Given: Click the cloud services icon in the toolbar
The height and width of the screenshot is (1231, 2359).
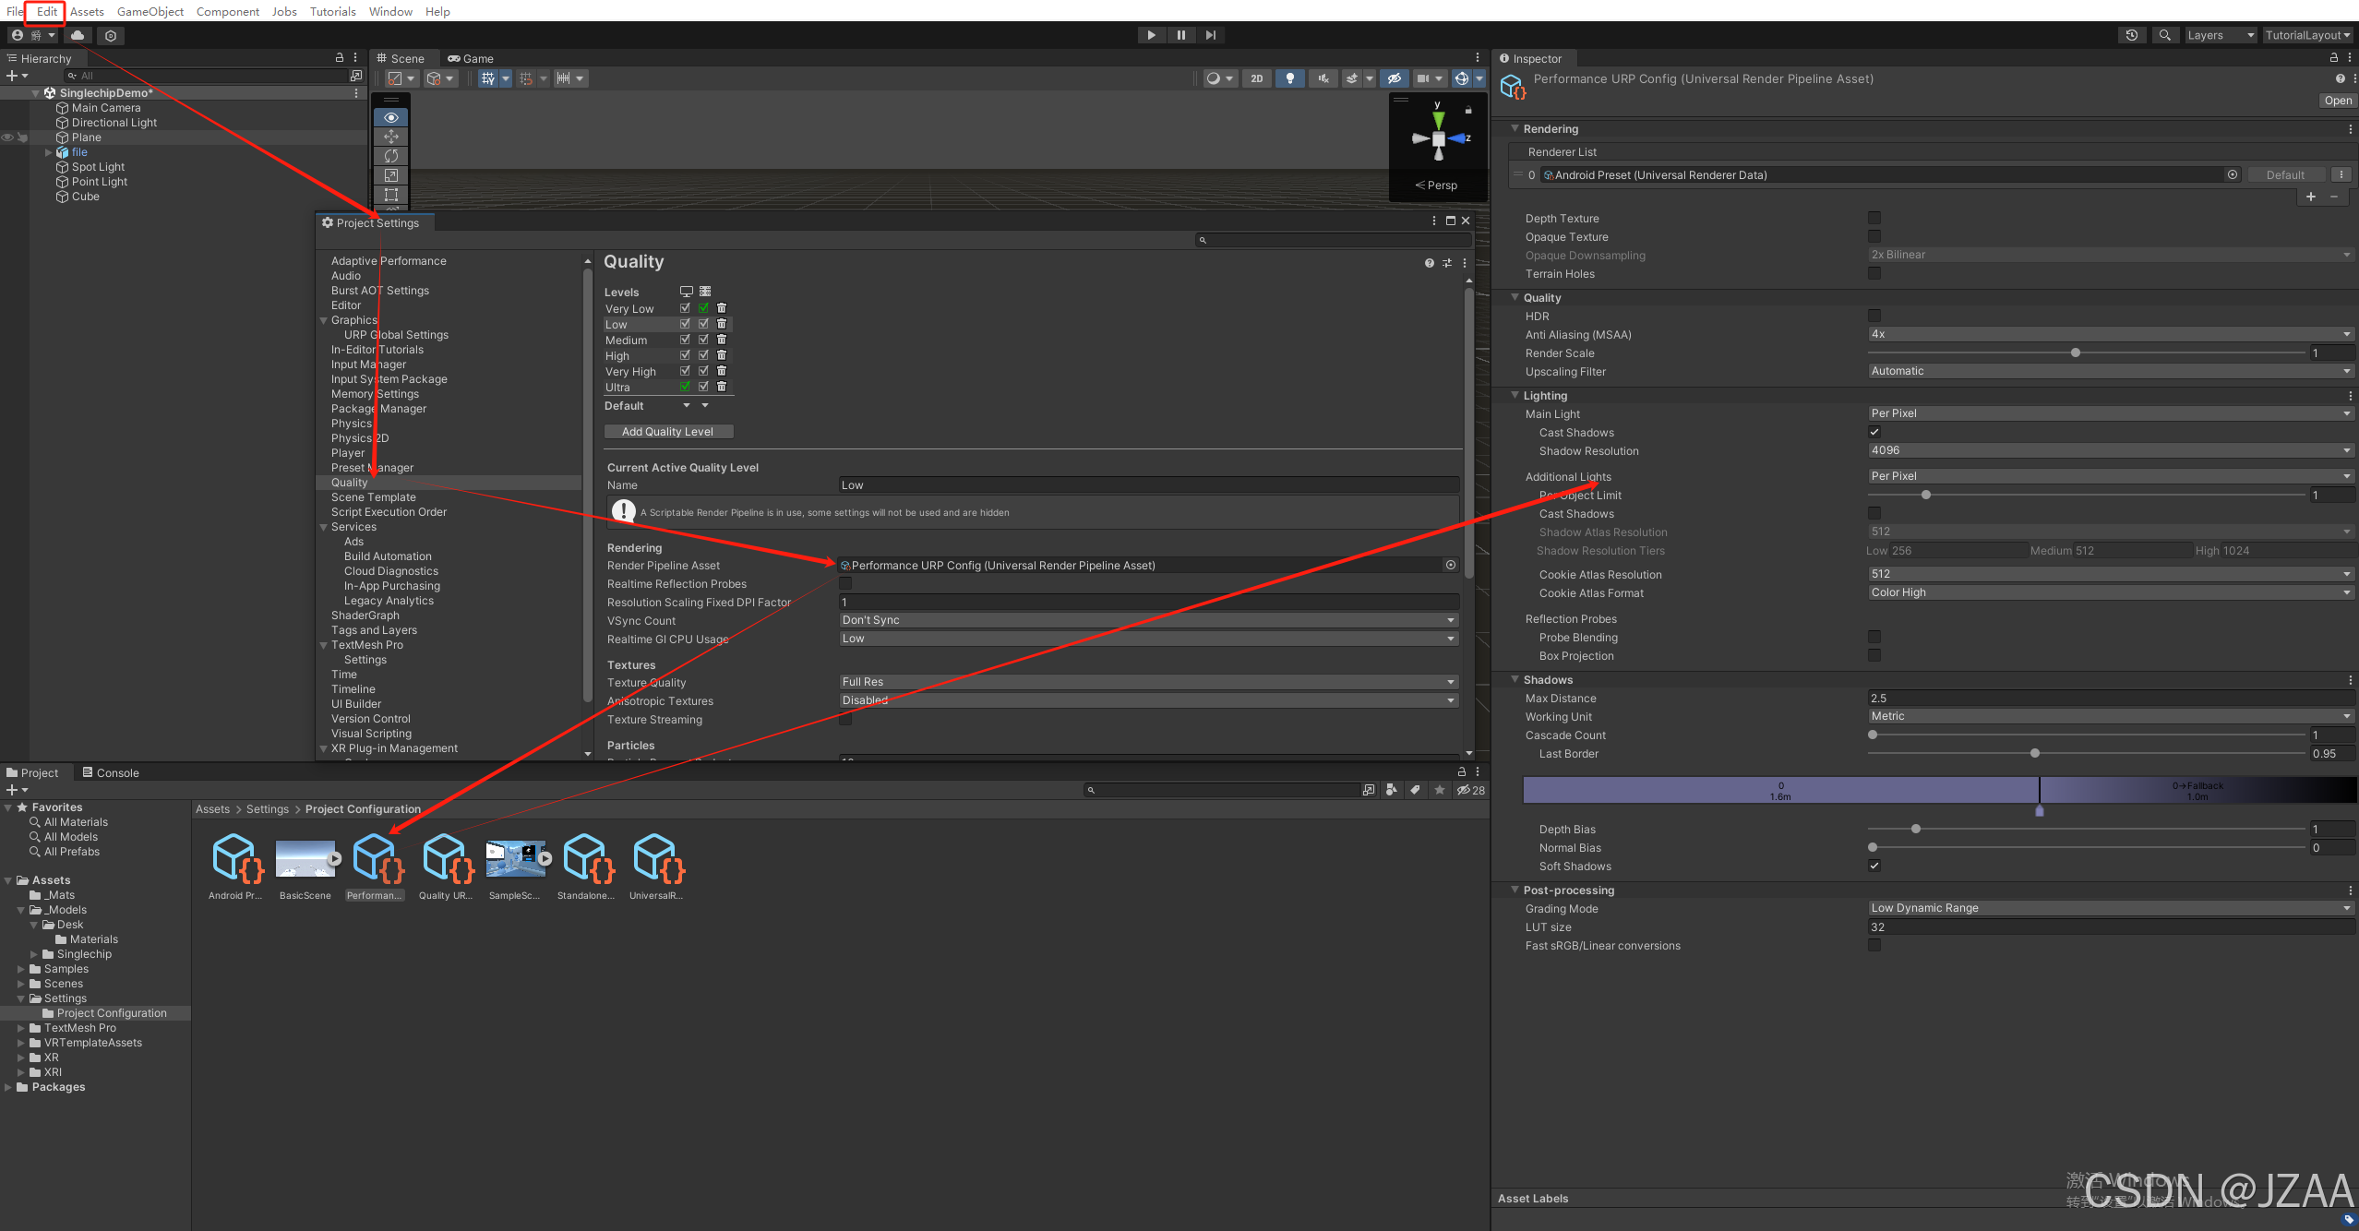Looking at the screenshot, I should [78, 35].
